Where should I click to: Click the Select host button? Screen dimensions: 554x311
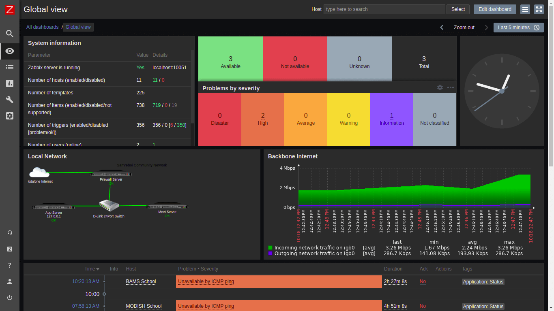pos(458,9)
